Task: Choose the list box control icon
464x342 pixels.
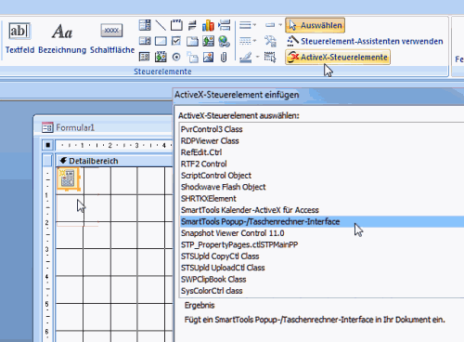Action: [x=145, y=41]
